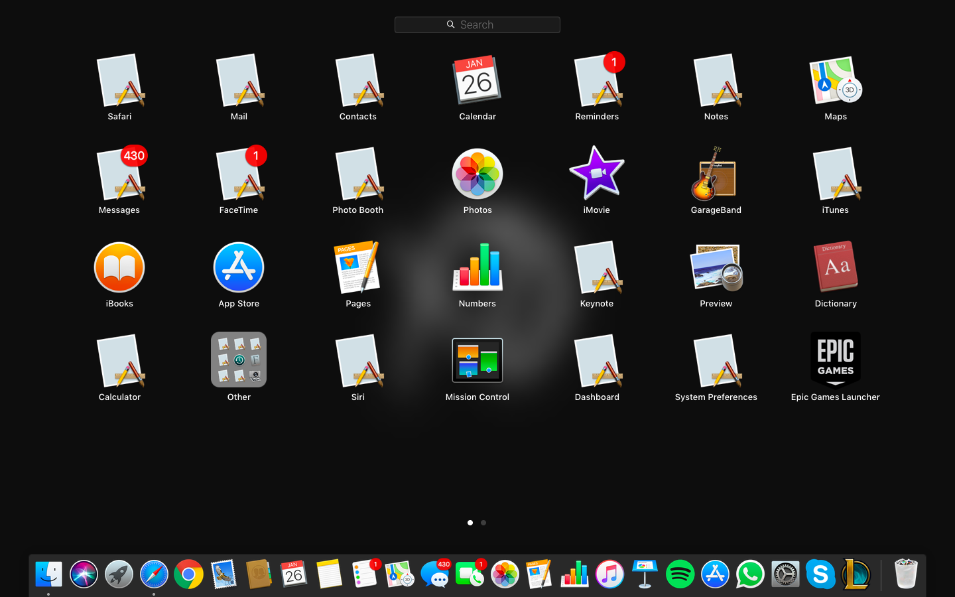Image resolution: width=955 pixels, height=597 pixels.
Task: Open the FaceTime icon in the Dock
Action: 470,574
